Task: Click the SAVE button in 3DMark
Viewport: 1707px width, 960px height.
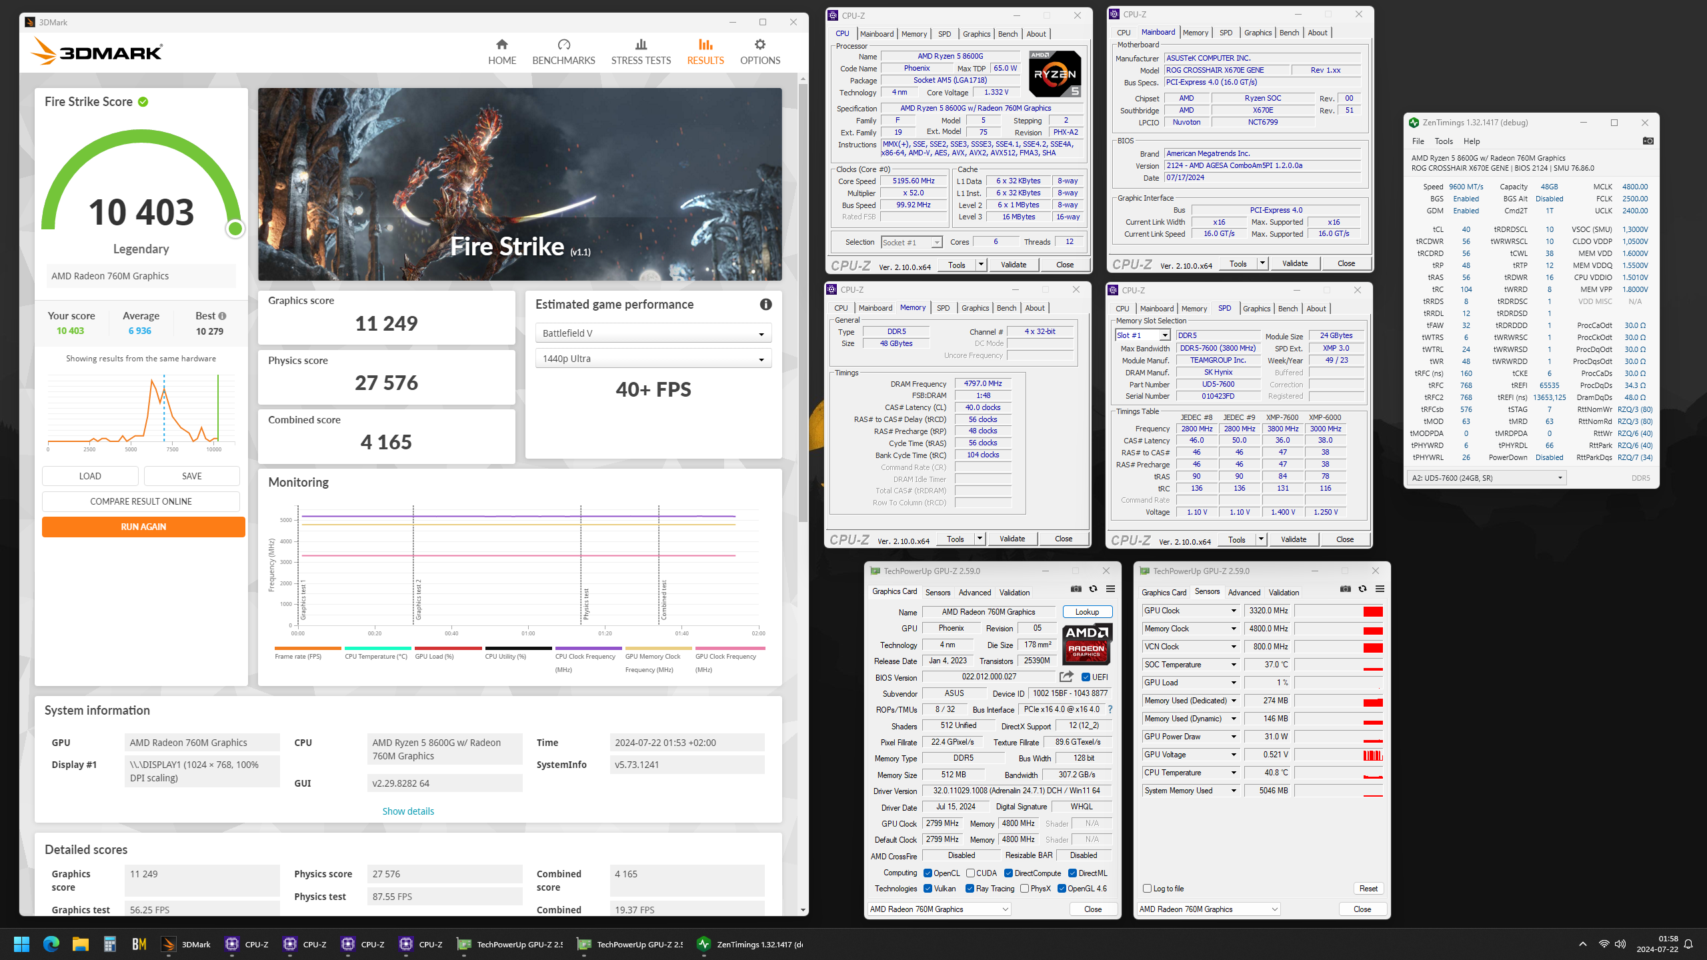Action: point(192,476)
